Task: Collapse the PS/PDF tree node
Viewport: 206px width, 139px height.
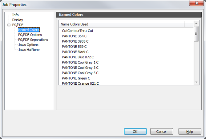Action: point(9,25)
